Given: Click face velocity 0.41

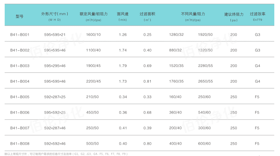Looking at the screenshot, I should tap(123, 128).
